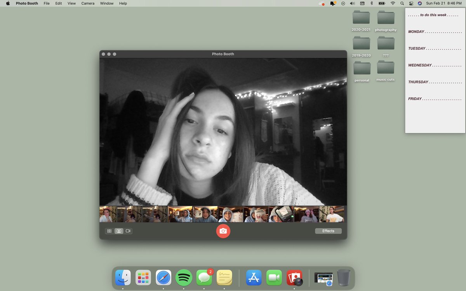Click the notification bell menu bar icon
The image size is (466, 291).
333,3
